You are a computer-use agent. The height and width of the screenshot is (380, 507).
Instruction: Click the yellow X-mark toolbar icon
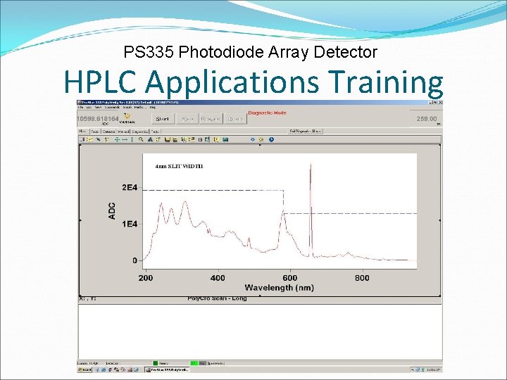(216, 139)
